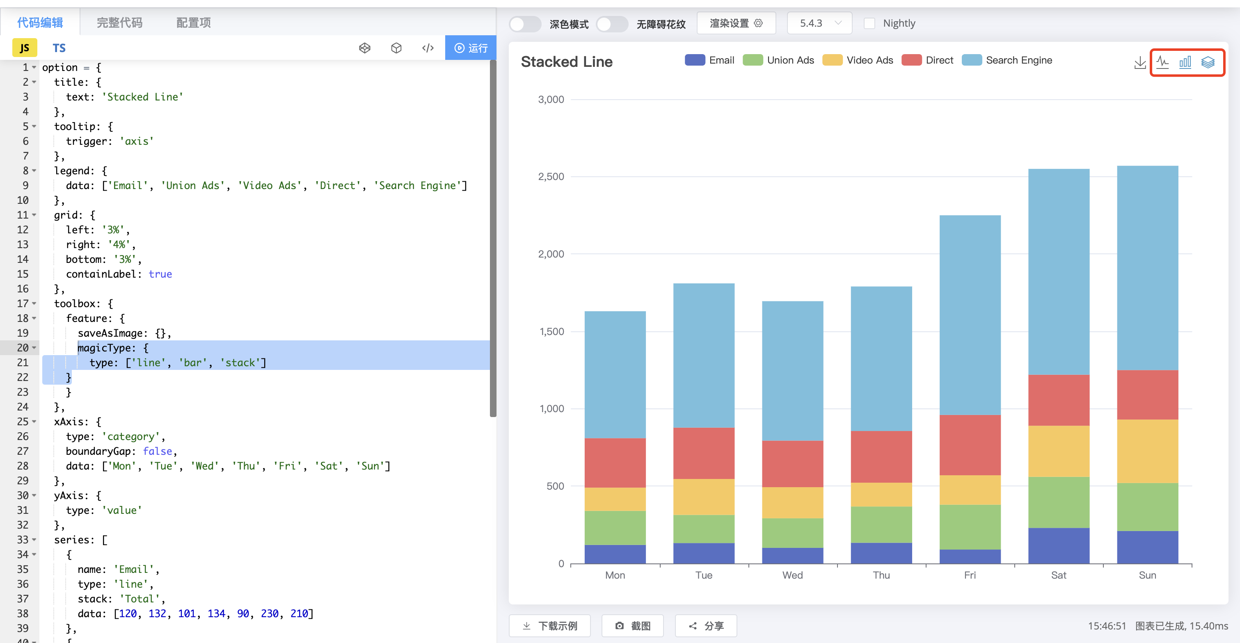Open the version 5.4.3 dropdown

(x=819, y=23)
